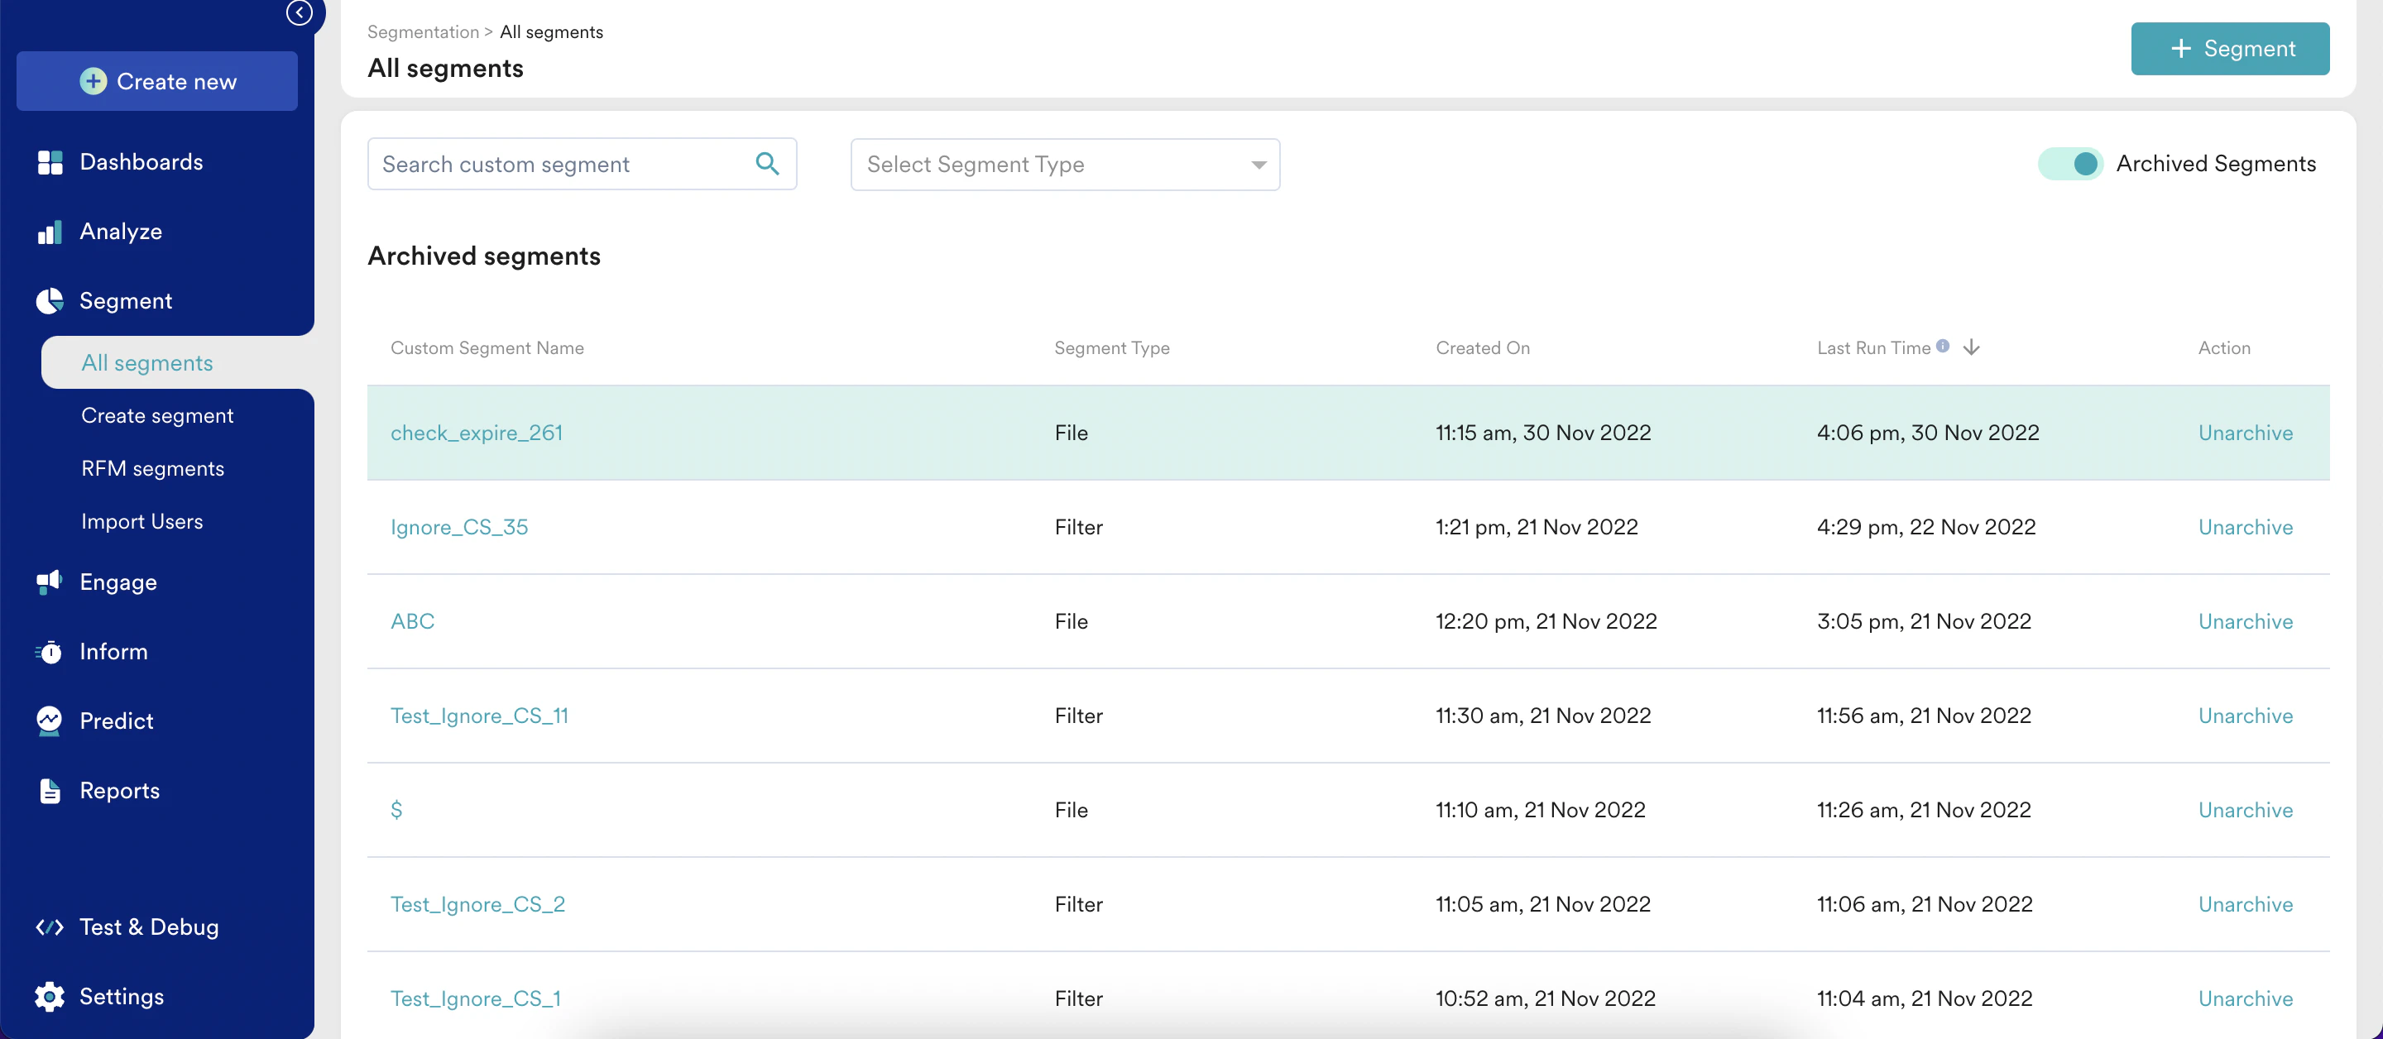
Task: Collapse the Segment menu section
Action: (x=126, y=300)
